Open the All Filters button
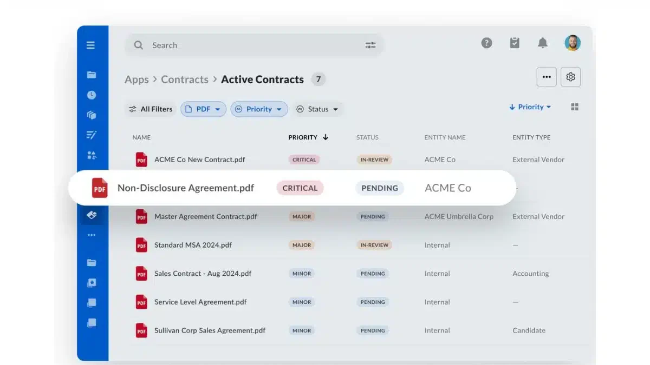This screenshot has width=650, height=365. [x=151, y=109]
